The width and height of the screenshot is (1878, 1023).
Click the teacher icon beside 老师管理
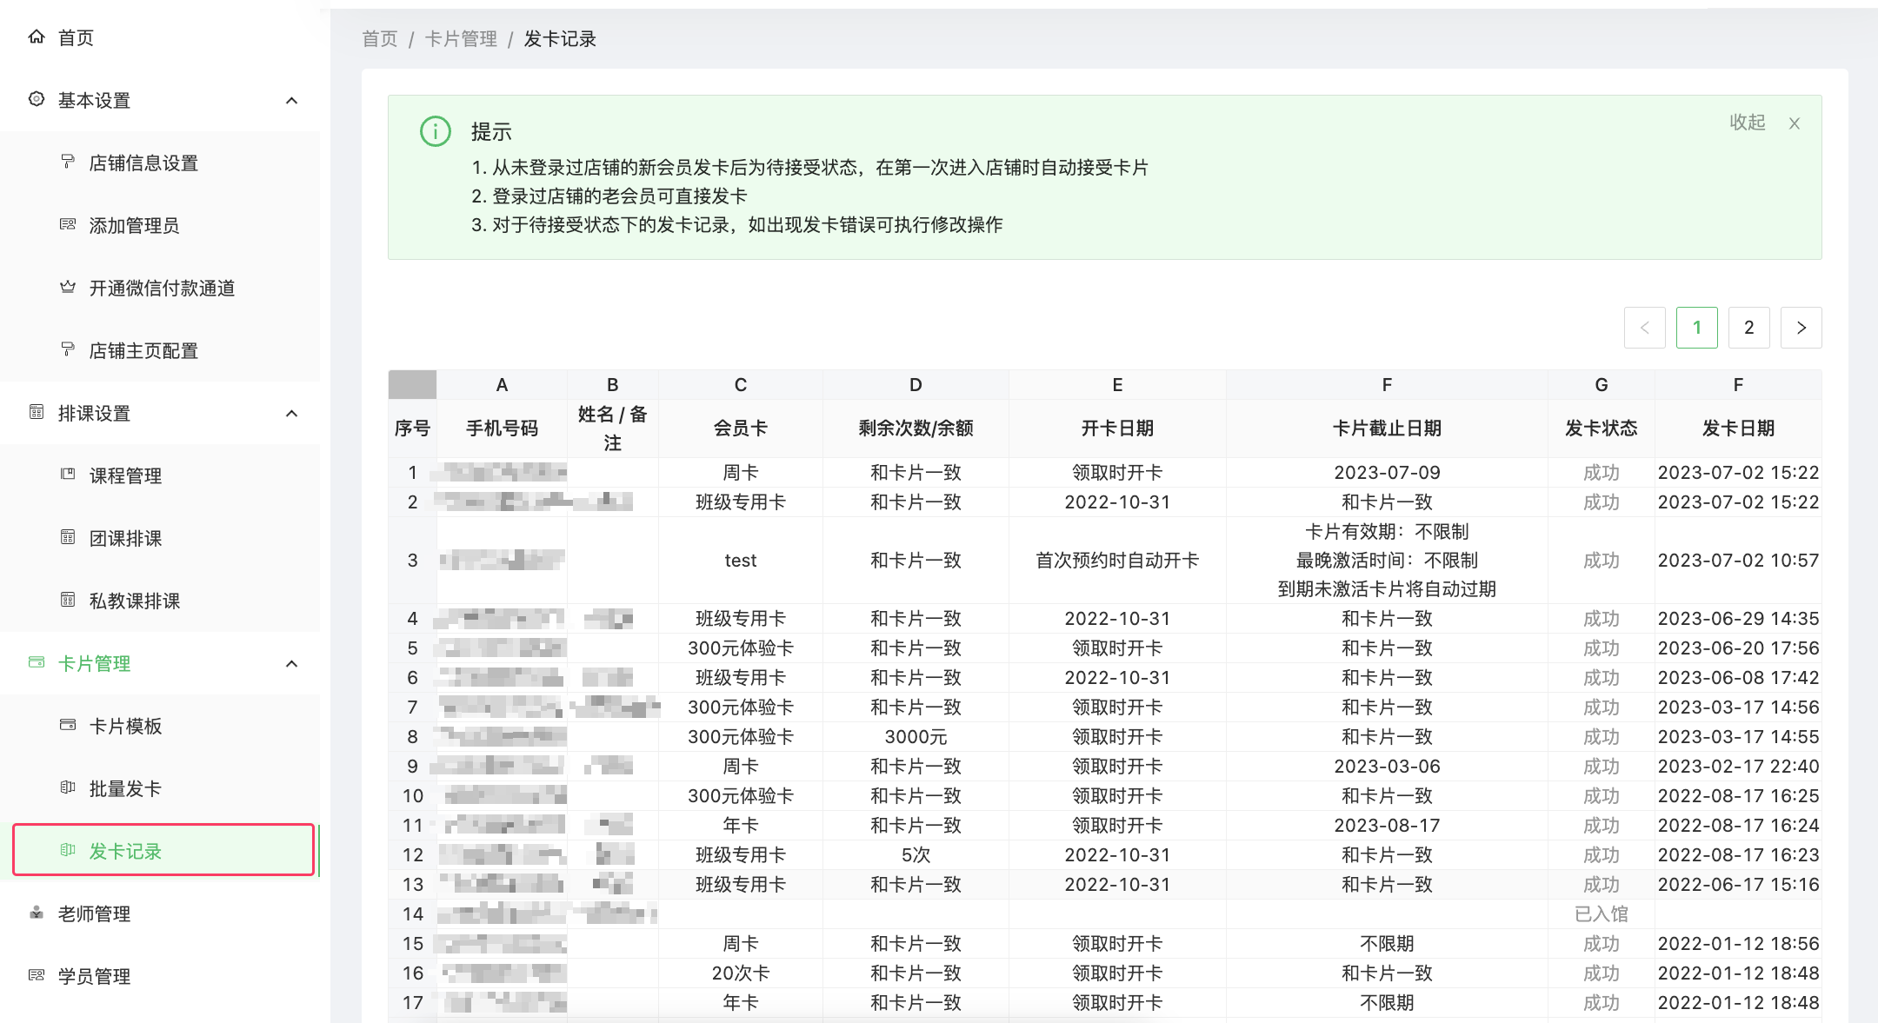point(37,913)
